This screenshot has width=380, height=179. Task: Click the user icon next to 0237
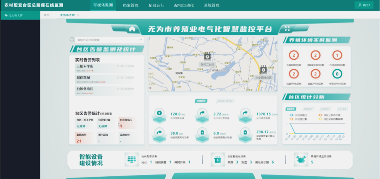pos(360,5)
